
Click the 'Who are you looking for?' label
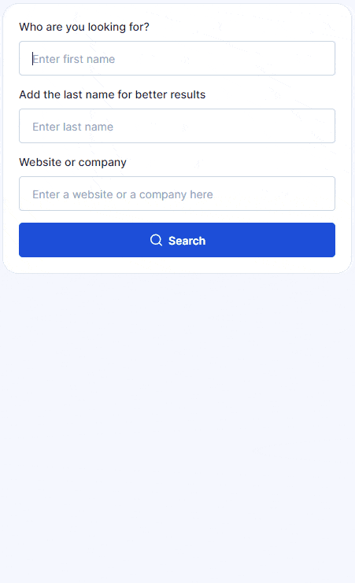[x=84, y=27]
